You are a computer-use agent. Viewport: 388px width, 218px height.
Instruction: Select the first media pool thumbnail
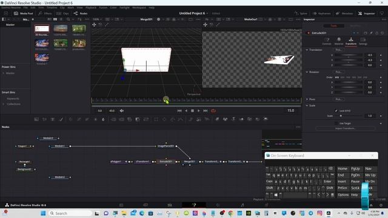click(x=42, y=28)
